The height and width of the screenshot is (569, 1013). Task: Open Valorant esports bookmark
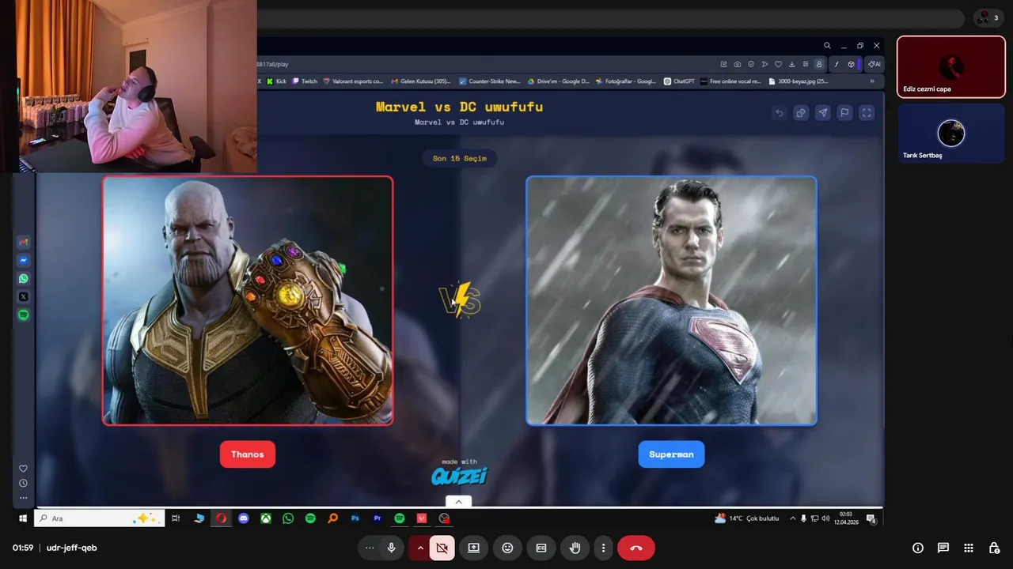pos(353,81)
